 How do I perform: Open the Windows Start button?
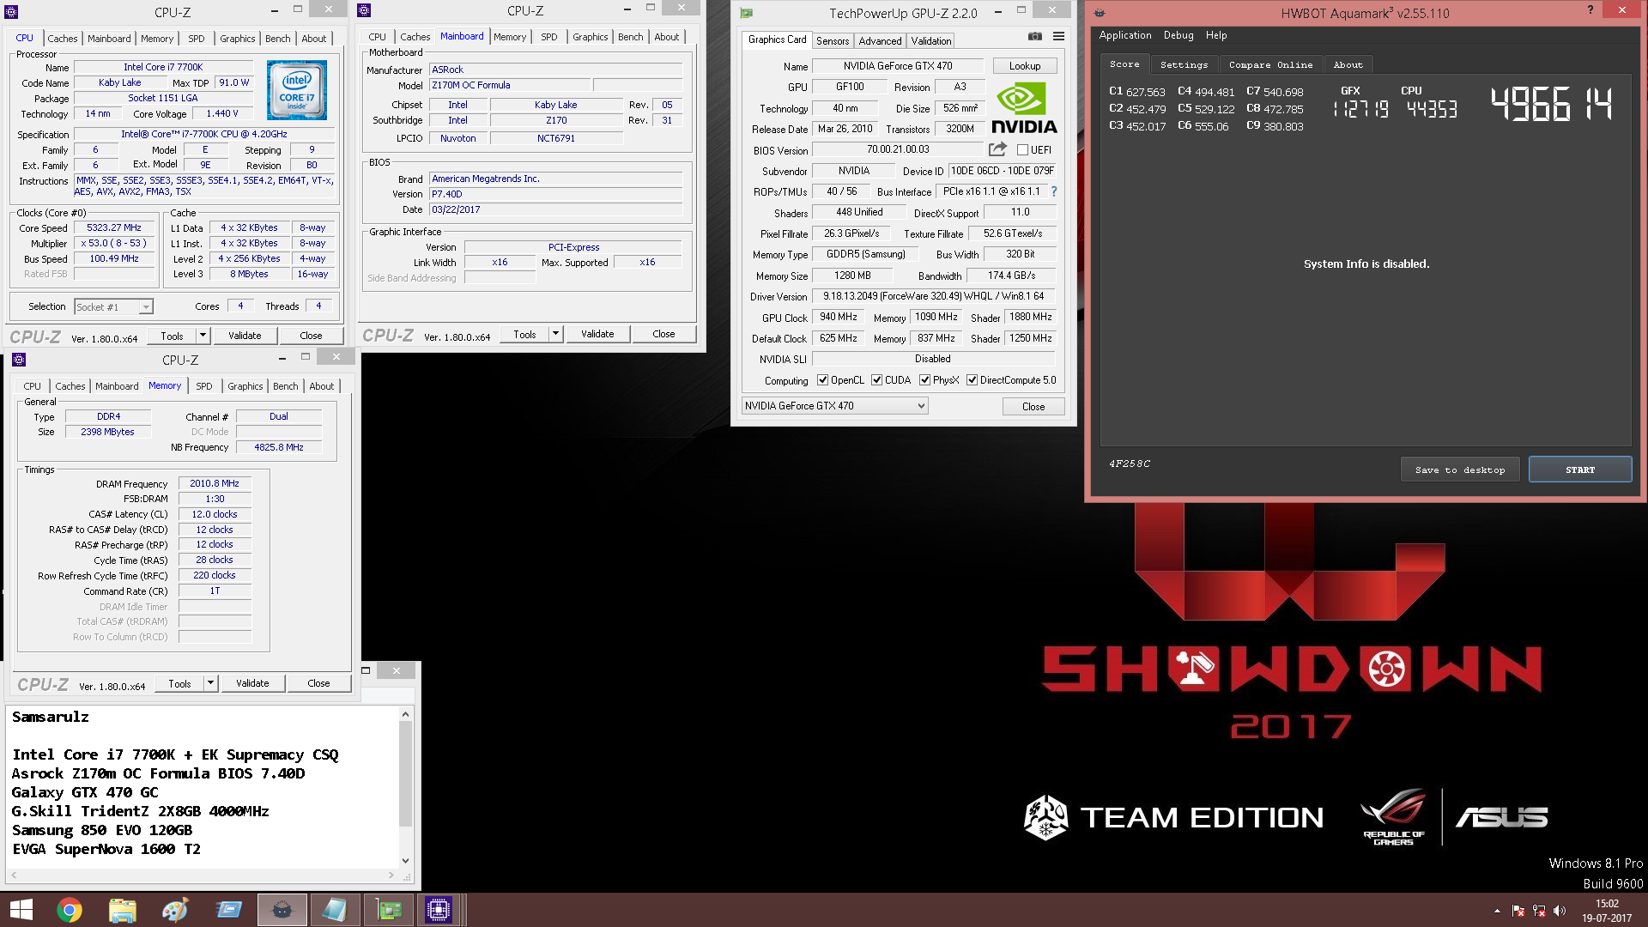pos(21,910)
